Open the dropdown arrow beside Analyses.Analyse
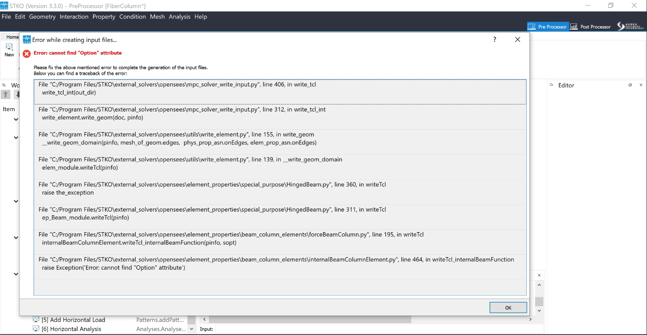647x335 pixels. [x=192, y=329]
